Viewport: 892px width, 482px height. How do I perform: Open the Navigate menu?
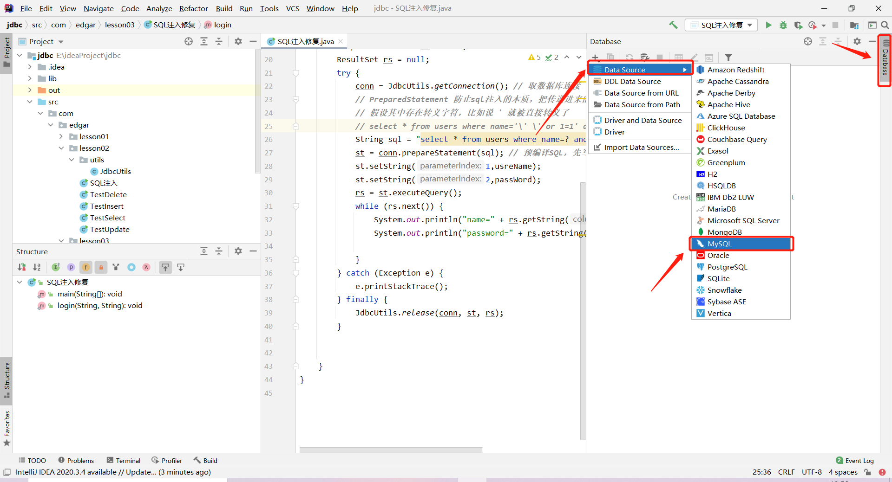[x=98, y=8]
